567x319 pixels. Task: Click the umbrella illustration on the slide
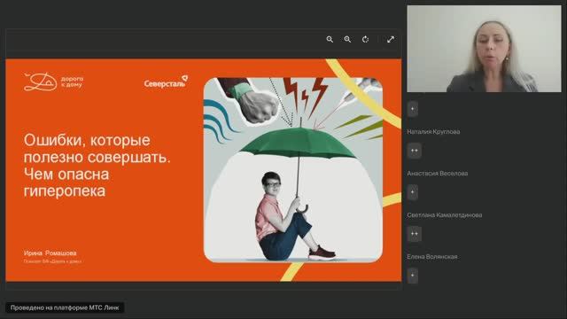coord(293,169)
